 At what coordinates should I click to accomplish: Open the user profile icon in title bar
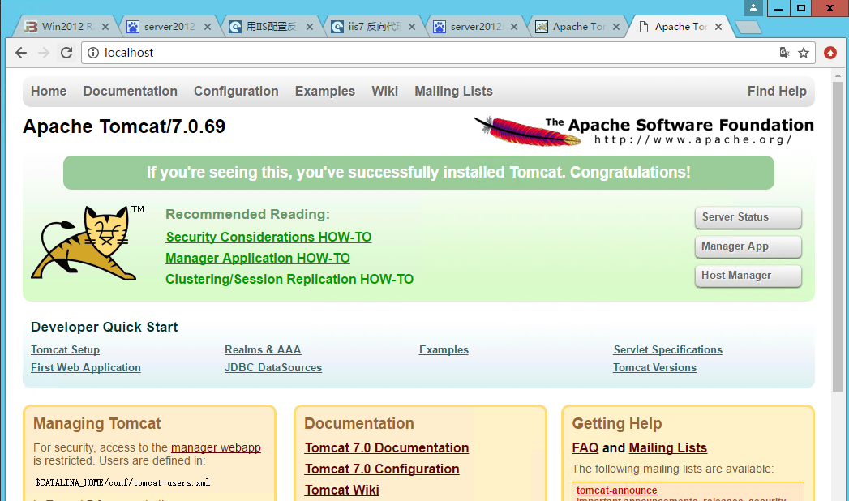point(753,7)
